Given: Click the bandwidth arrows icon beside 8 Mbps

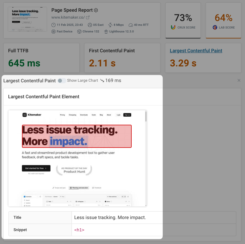Looking at the screenshot, I should (x=110, y=25).
